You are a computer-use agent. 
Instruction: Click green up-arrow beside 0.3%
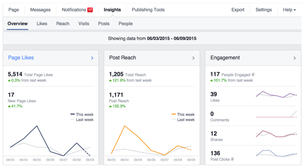9,80
